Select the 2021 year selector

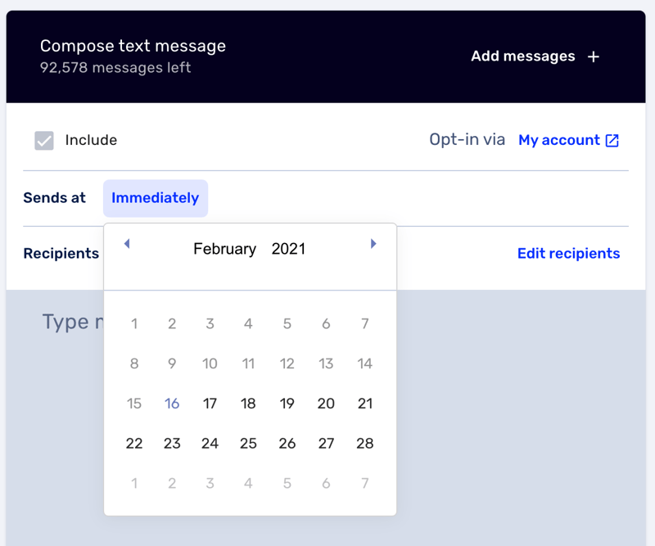[288, 249]
